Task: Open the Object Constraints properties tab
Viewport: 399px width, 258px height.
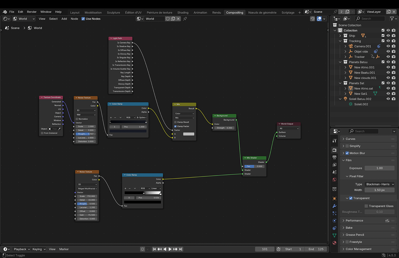Action: (334, 228)
